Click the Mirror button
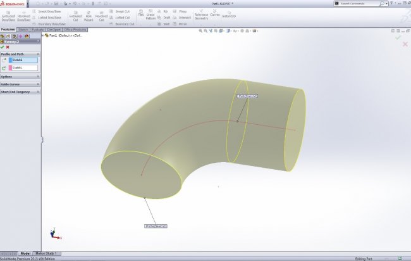The width and height of the screenshot is (411, 261). tap(179, 23)
